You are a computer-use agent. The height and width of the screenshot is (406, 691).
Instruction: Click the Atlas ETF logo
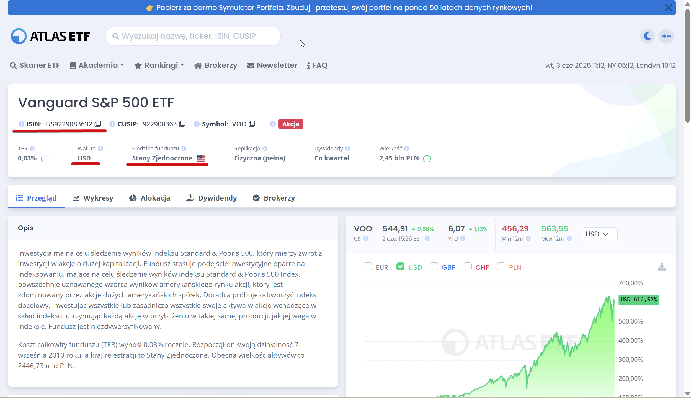pos(50,36)
